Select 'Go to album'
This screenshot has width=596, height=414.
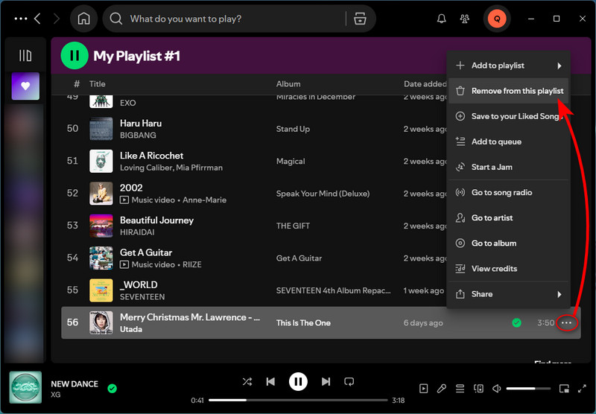tap(508, 243)
